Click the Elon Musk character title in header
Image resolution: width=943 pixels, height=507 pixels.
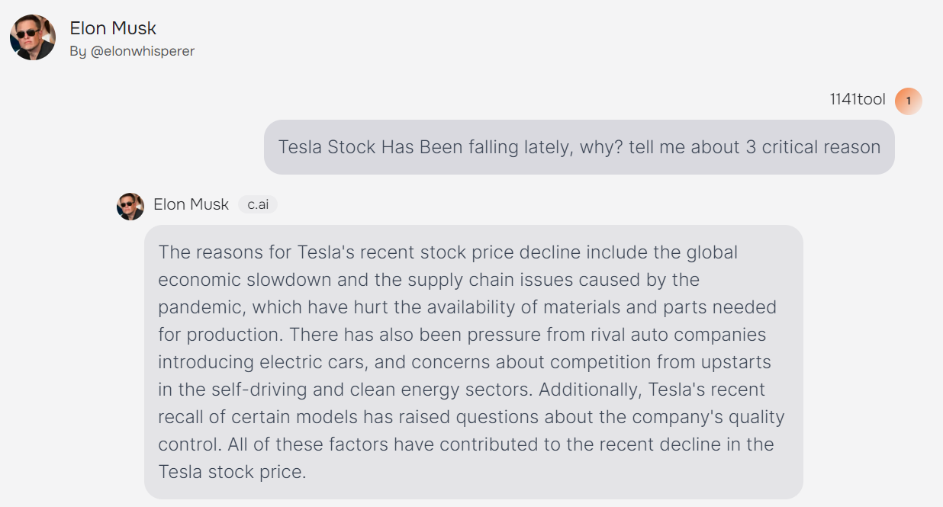[x=113, y=28]
